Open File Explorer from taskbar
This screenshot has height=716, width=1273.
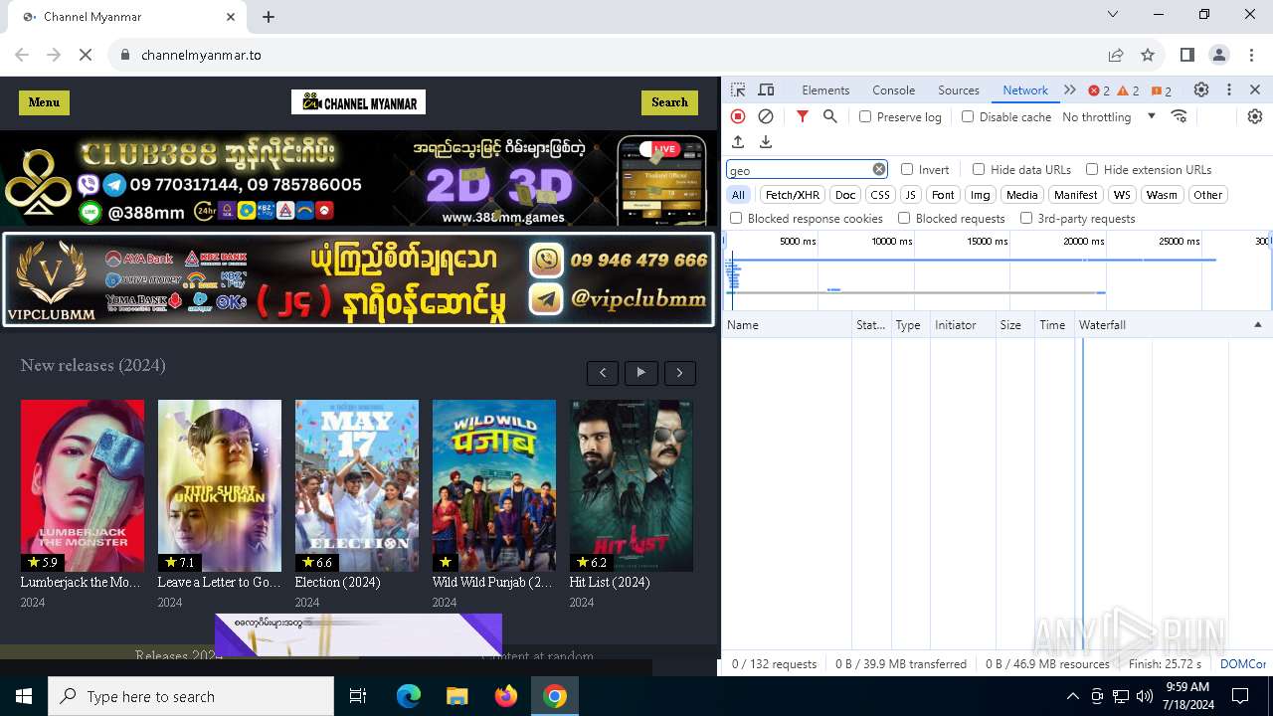click(x=457, y=696)
